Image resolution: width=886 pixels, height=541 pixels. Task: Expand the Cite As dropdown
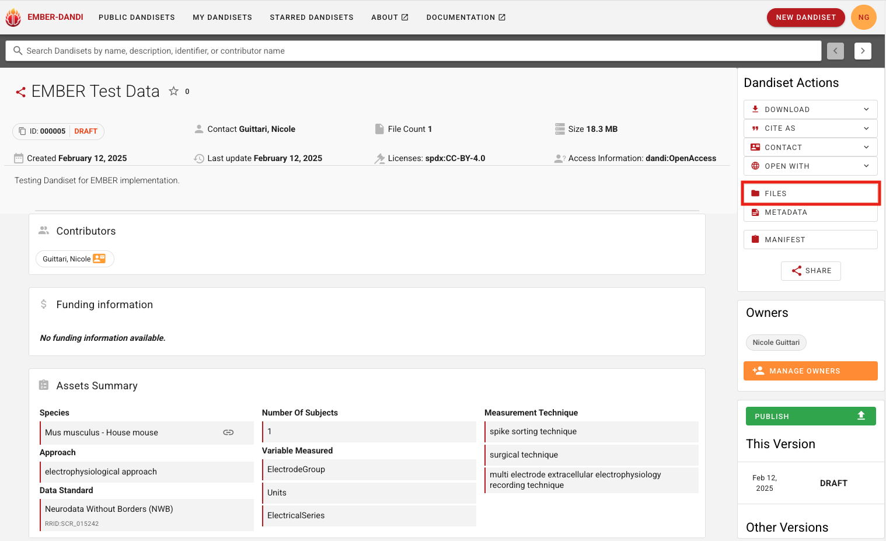[x=811, y=128]
